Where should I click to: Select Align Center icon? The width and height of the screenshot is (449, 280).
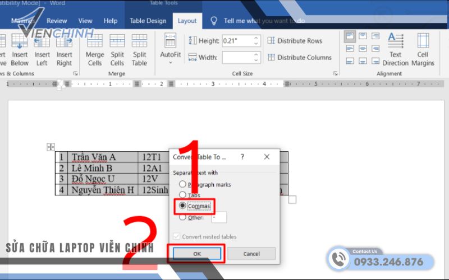pos(363,49)
